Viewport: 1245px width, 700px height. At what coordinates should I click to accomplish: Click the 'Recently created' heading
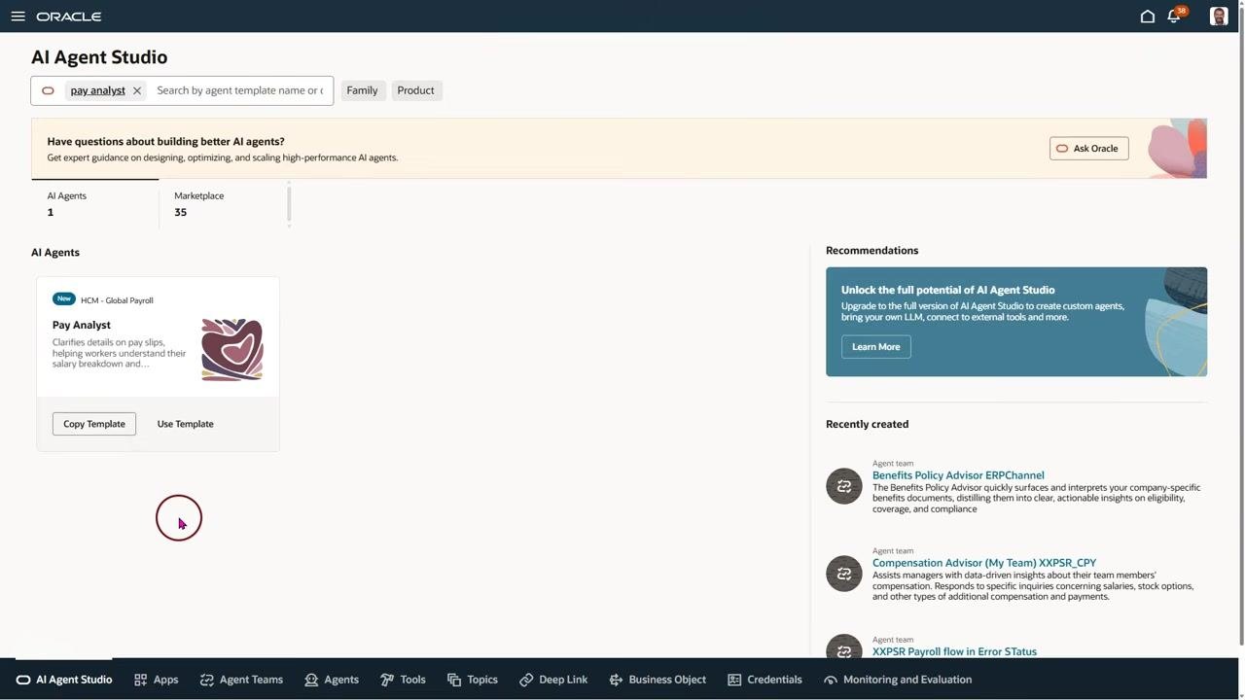[867, 424]
